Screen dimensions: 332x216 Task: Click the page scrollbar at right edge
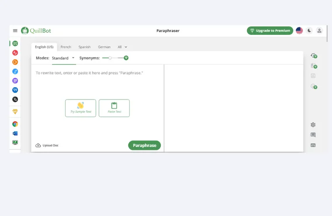pos(327,34)
